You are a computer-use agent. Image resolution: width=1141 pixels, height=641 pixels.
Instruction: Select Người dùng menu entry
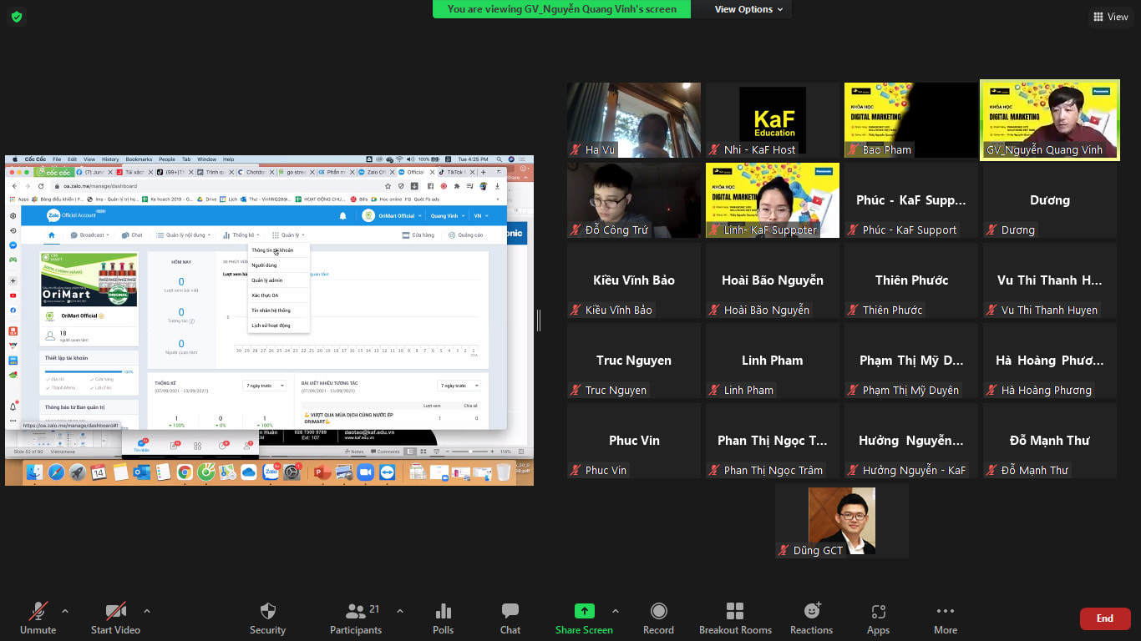[x=279, y=265]
